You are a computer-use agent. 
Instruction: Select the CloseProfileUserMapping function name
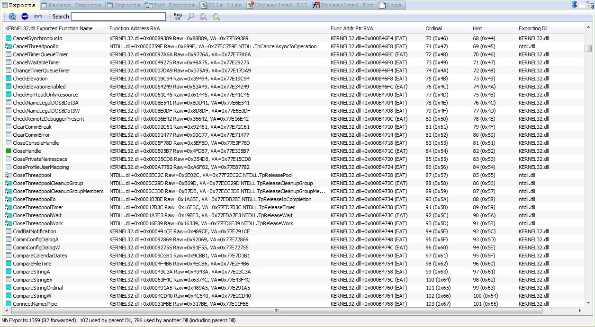pos(41,167)
